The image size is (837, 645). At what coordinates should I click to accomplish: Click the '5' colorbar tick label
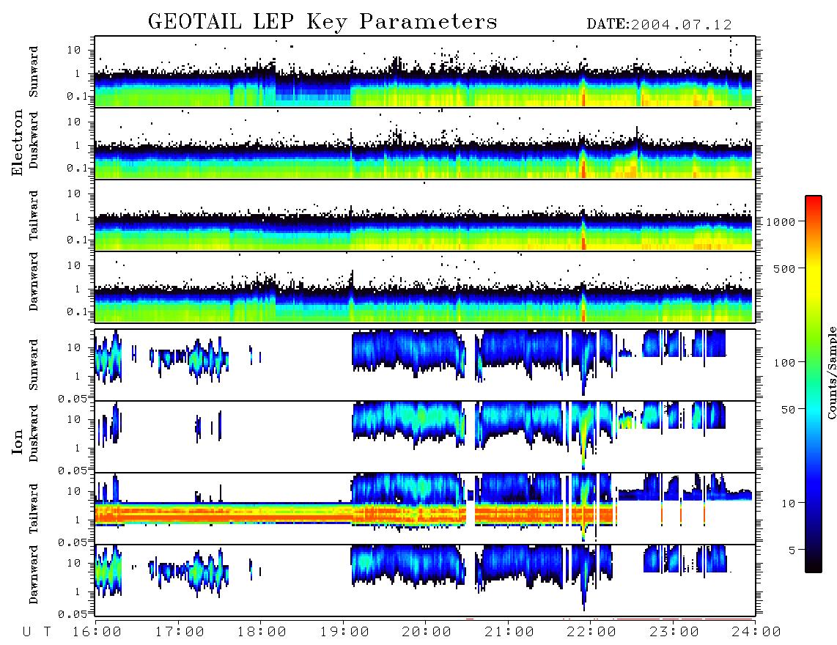792,550
